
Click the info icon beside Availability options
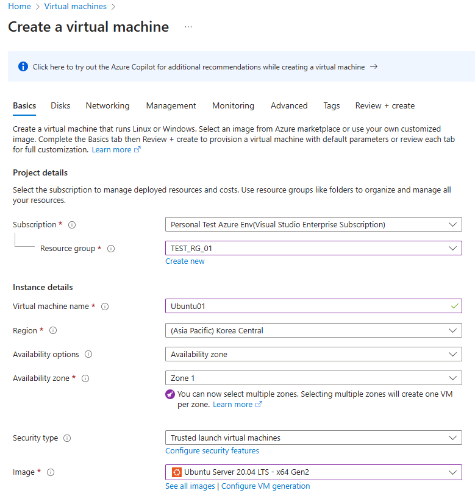88,354
